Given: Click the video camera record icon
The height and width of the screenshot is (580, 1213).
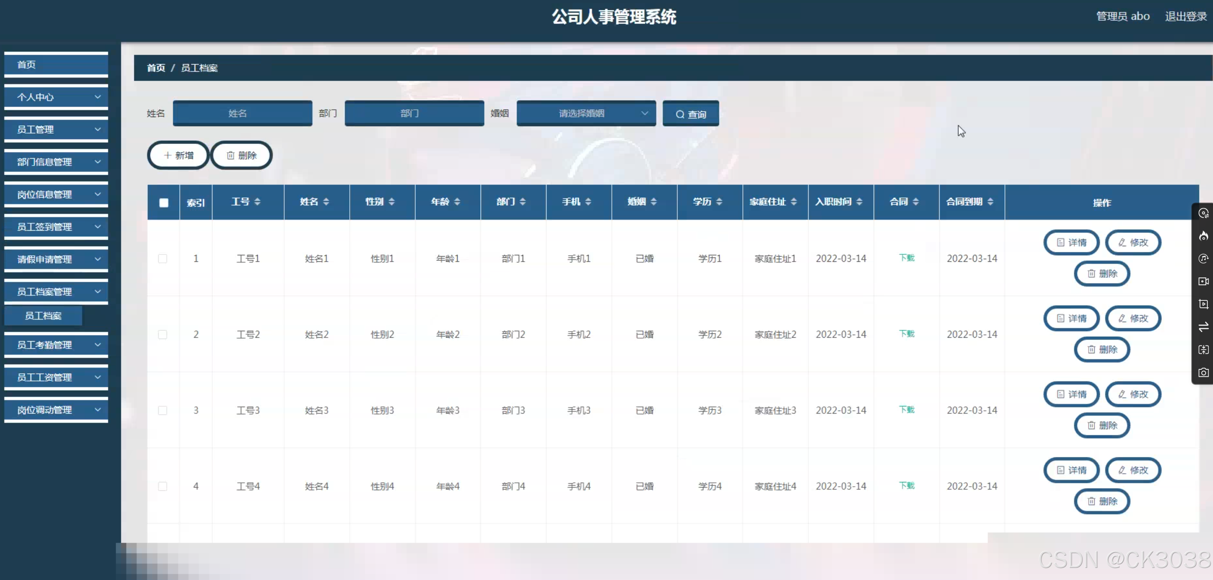Looking at the screenshot, I should 1203,281.
